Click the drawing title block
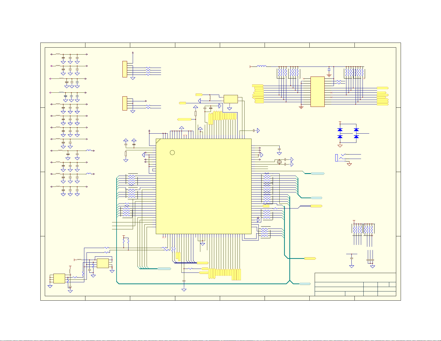Screen dimensions: 441x341 (x=355, y=284)
